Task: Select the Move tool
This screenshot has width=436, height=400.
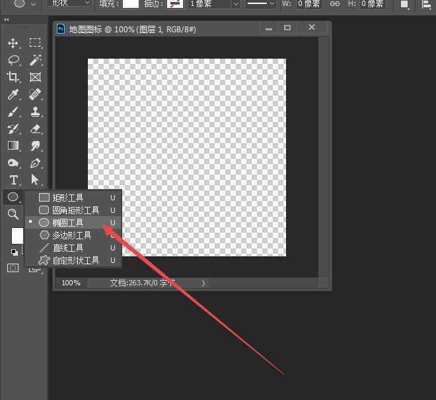Action: coord(13,43)
